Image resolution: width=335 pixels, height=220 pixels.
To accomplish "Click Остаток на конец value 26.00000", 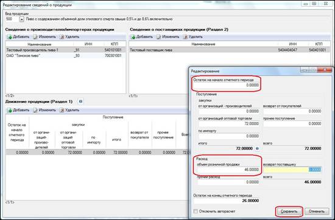I will tap(250, 201).
